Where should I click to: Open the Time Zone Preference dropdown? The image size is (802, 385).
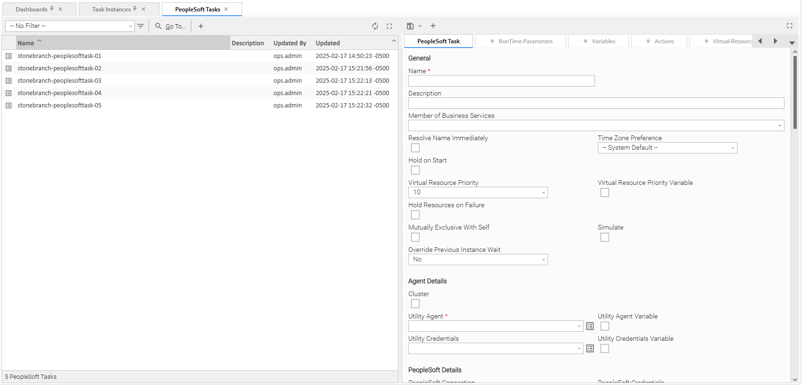pyautogui.click(x=667, y=148)
